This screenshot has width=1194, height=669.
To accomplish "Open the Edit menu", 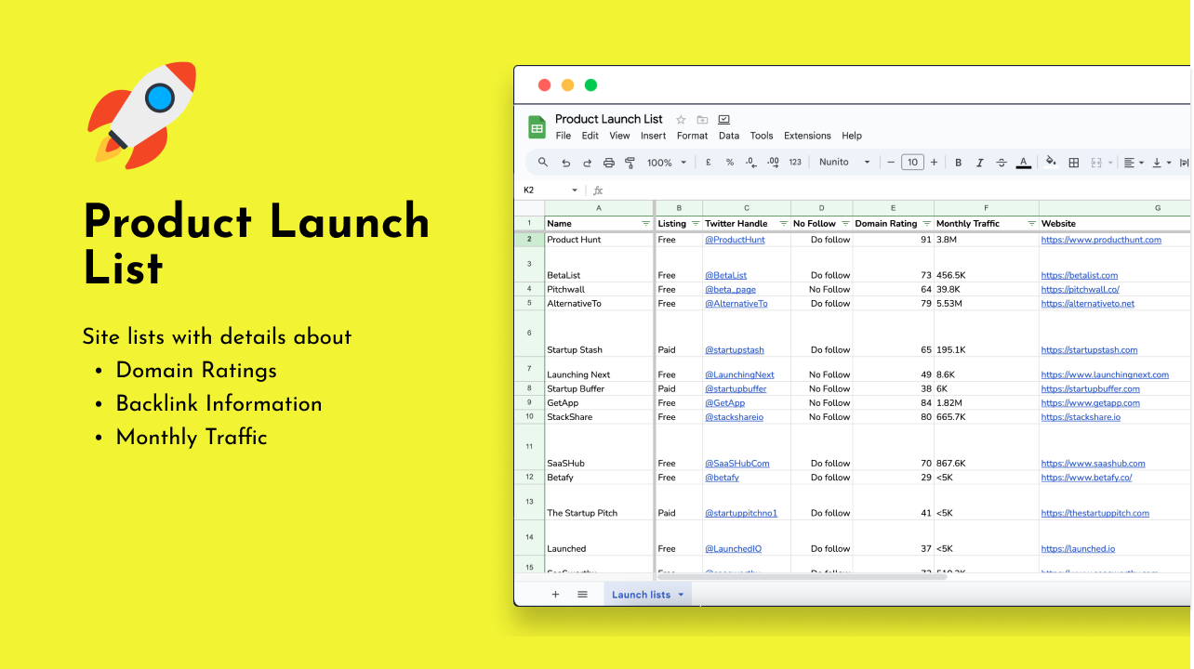I will click(590, 136).
